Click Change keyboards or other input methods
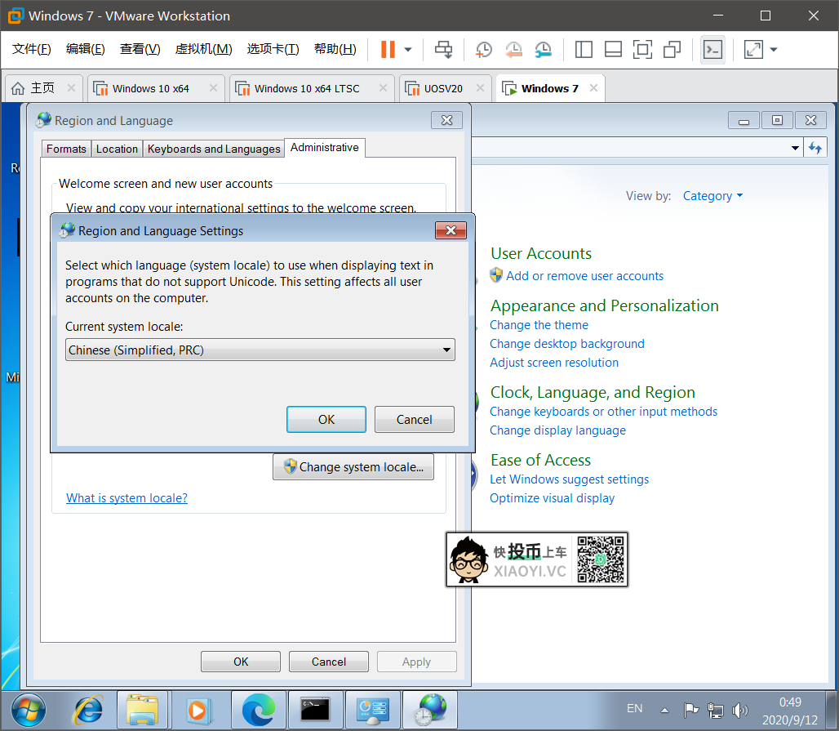Image resolution: width=839 pixels, height=731 pixels. point(604,412)
